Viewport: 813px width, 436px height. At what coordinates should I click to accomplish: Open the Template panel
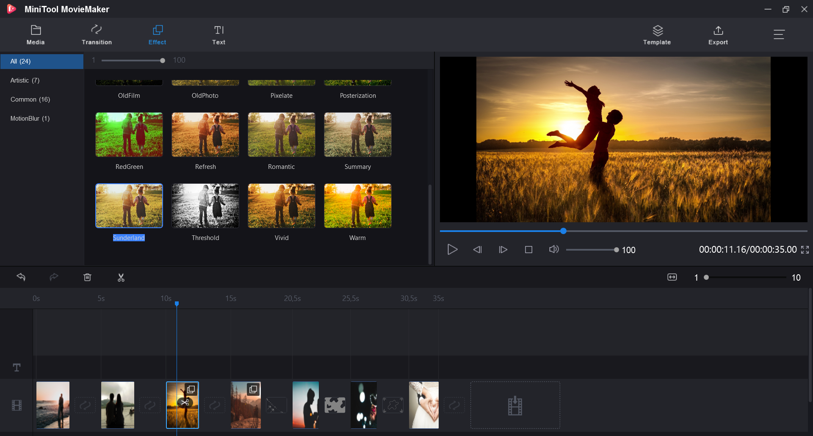click(x=657, y=35)
